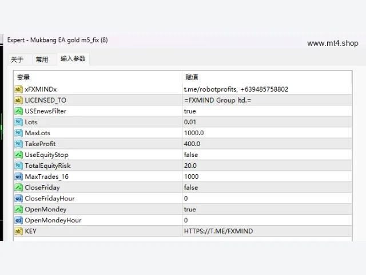The image size is (366, 275).
Task: Click the double icon beside TakeProfit
Action: [x=18, y=144]
